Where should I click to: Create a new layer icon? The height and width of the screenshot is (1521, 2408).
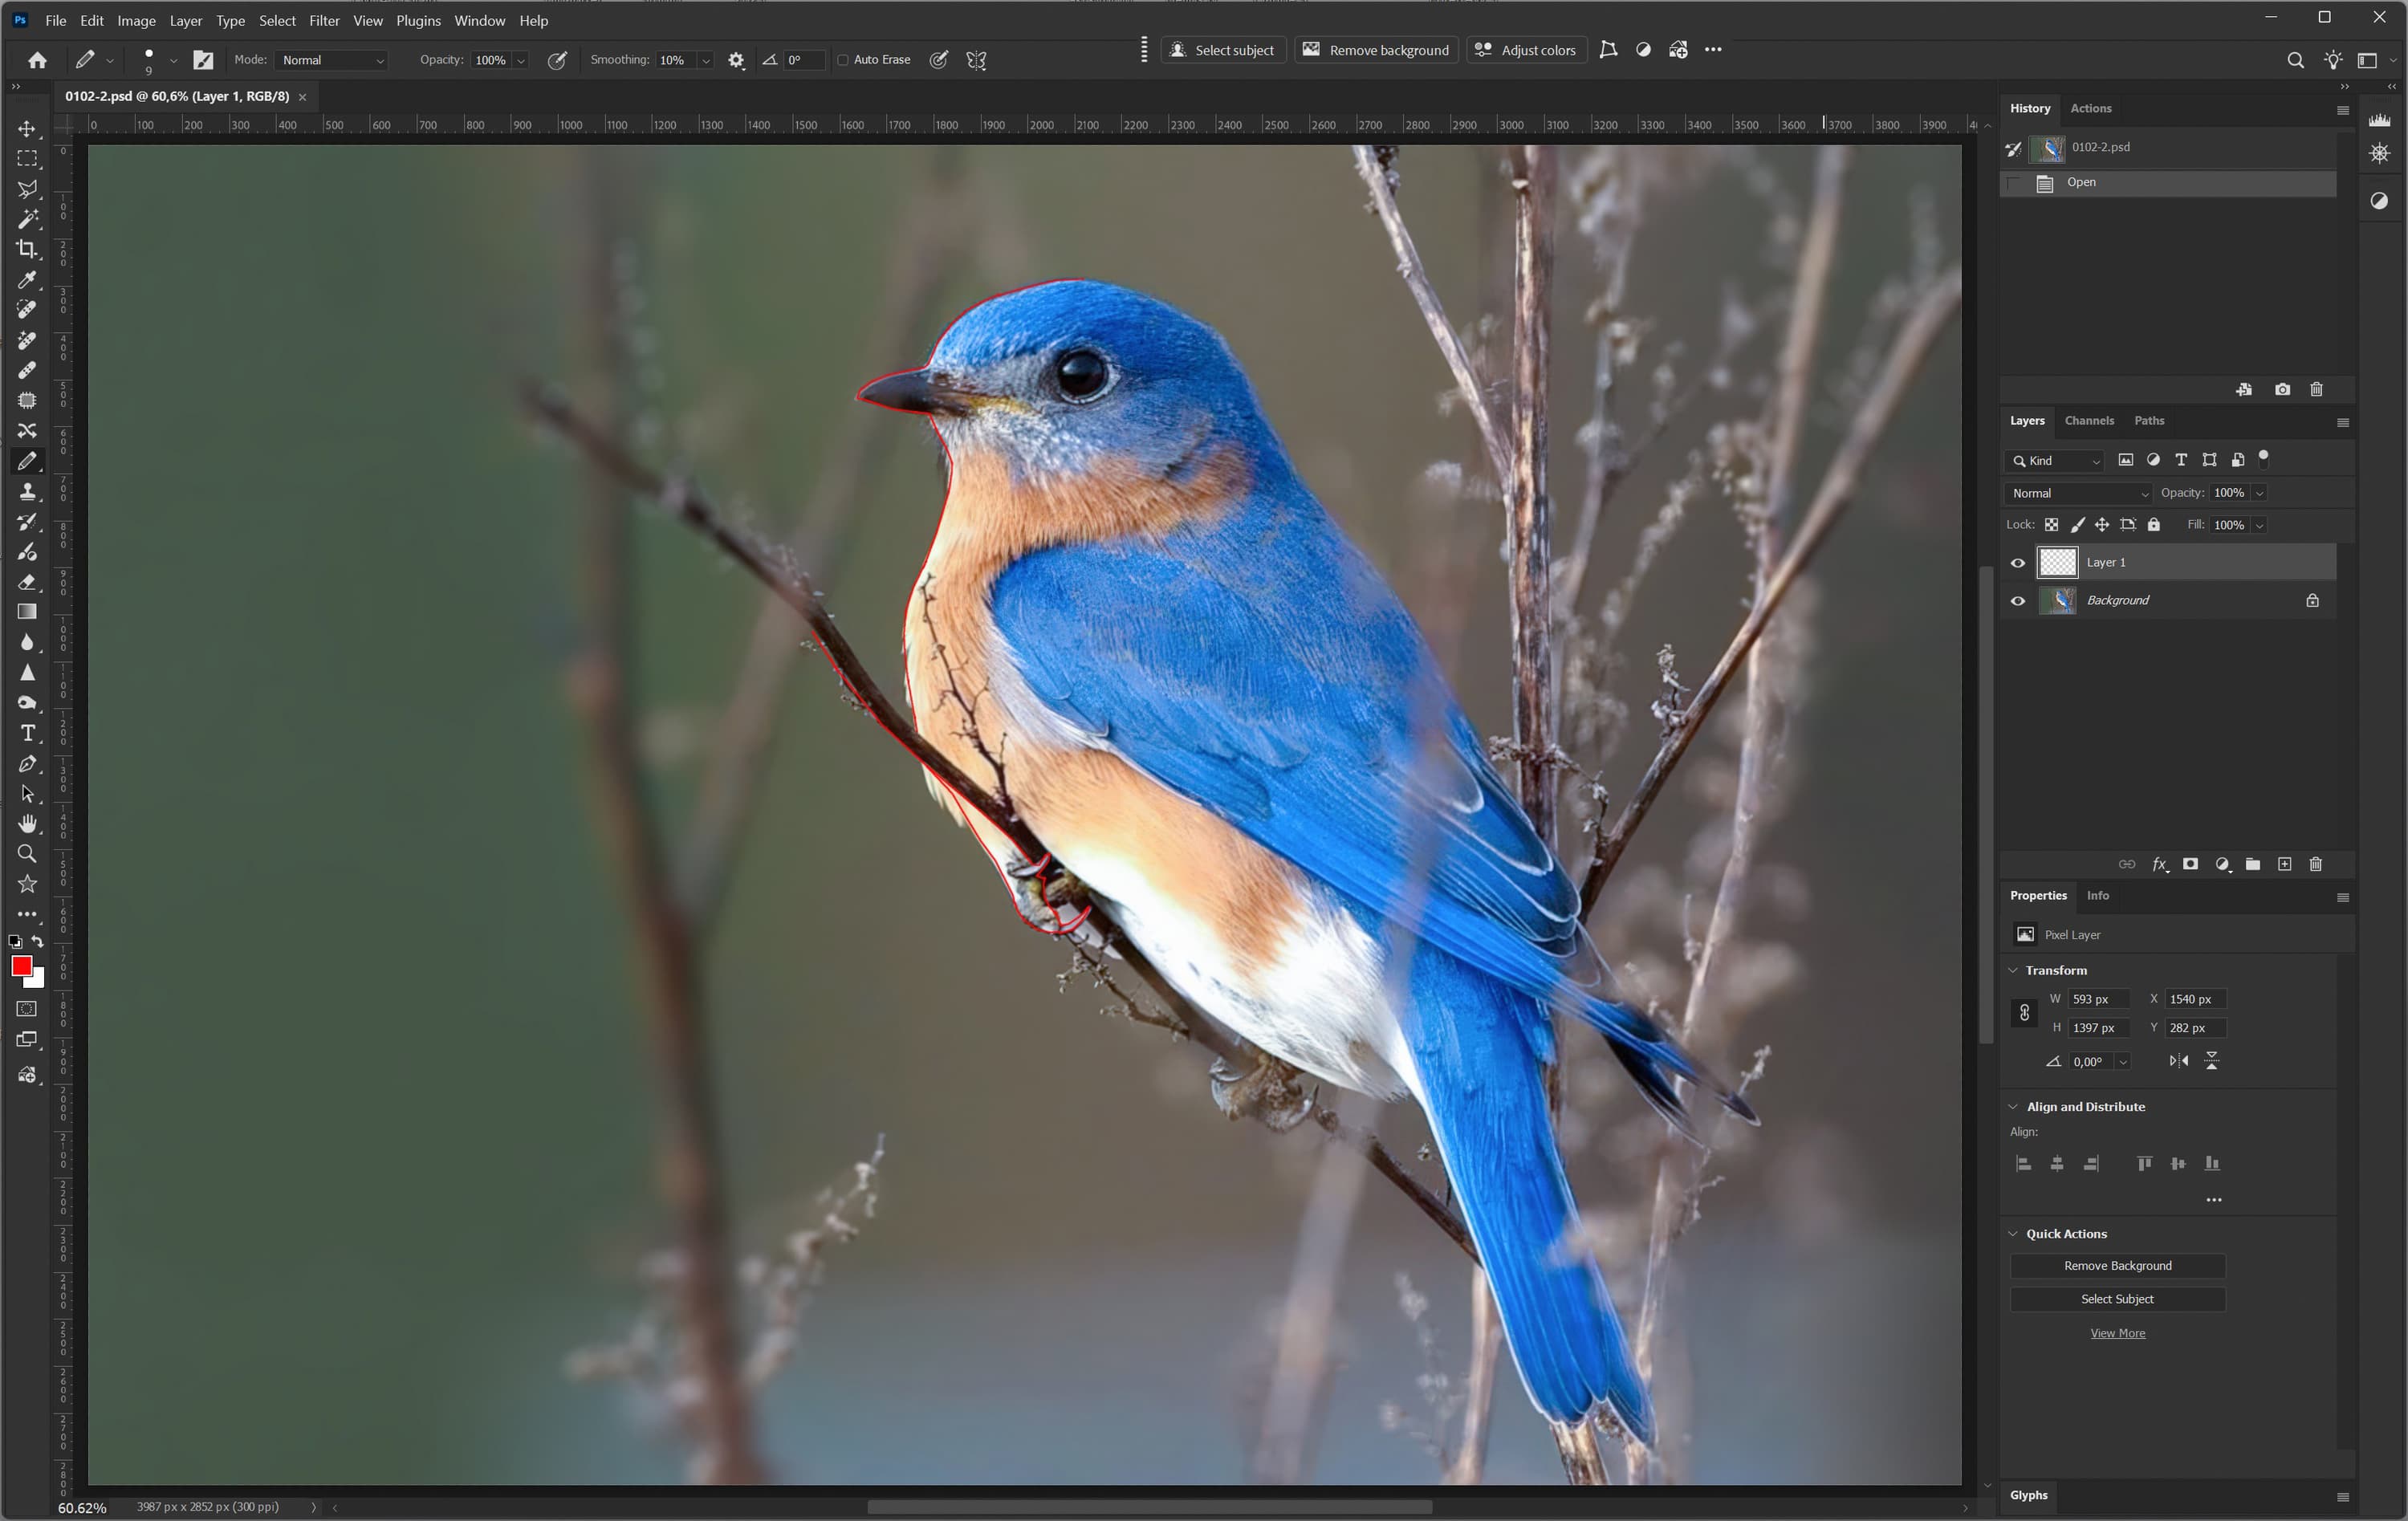[x=2284, y=864]
